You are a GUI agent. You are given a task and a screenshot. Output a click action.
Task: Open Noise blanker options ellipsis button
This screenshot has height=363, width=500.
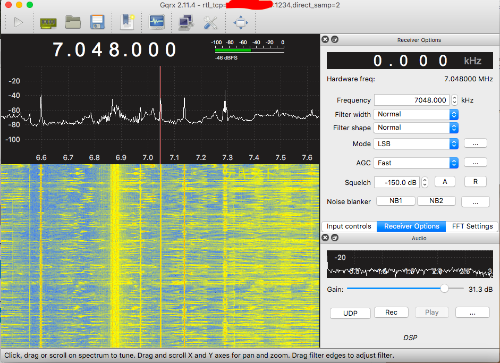tap(475, 201)
